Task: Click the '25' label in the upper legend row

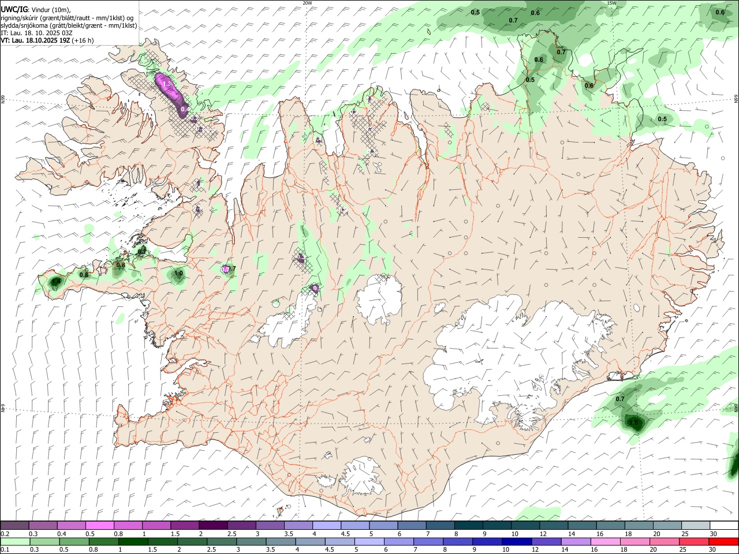Action: pos(684,534)
